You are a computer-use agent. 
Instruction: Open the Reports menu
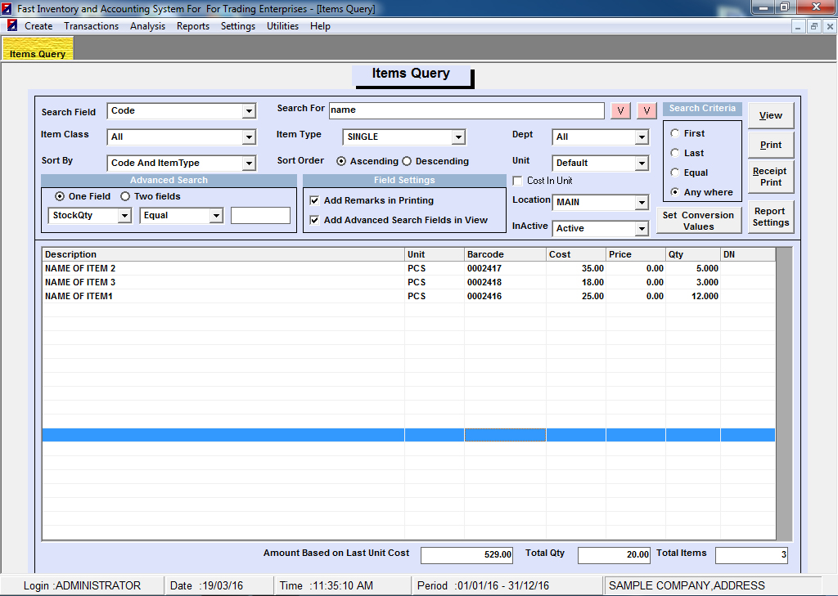[x=192, y=26]
